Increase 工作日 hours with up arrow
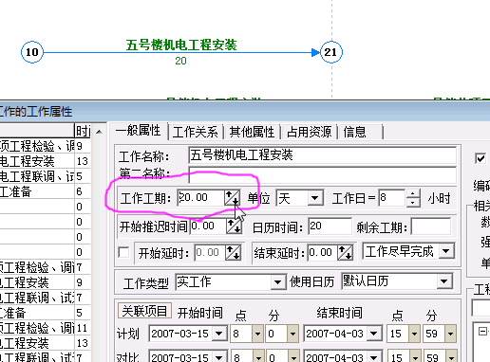 413,193
